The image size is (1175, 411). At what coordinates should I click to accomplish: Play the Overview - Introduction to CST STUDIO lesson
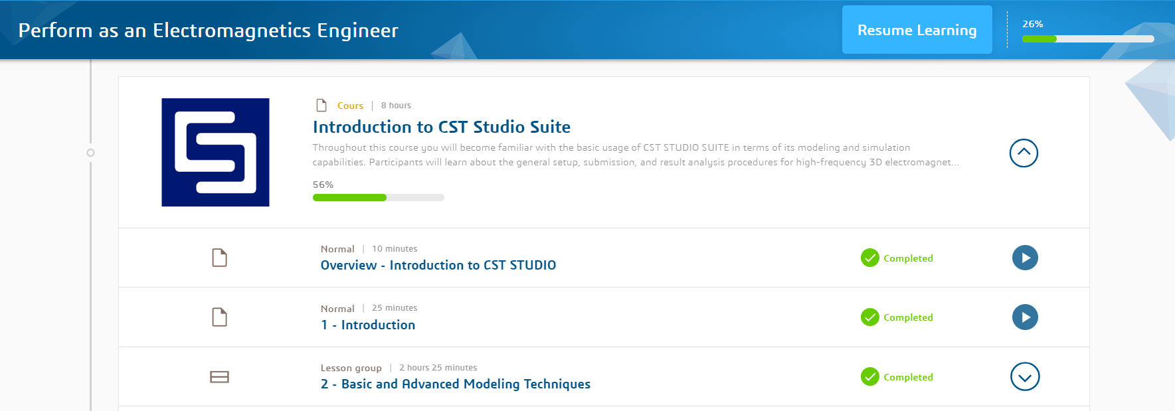pyautogui.click(x=1025, y=258)
